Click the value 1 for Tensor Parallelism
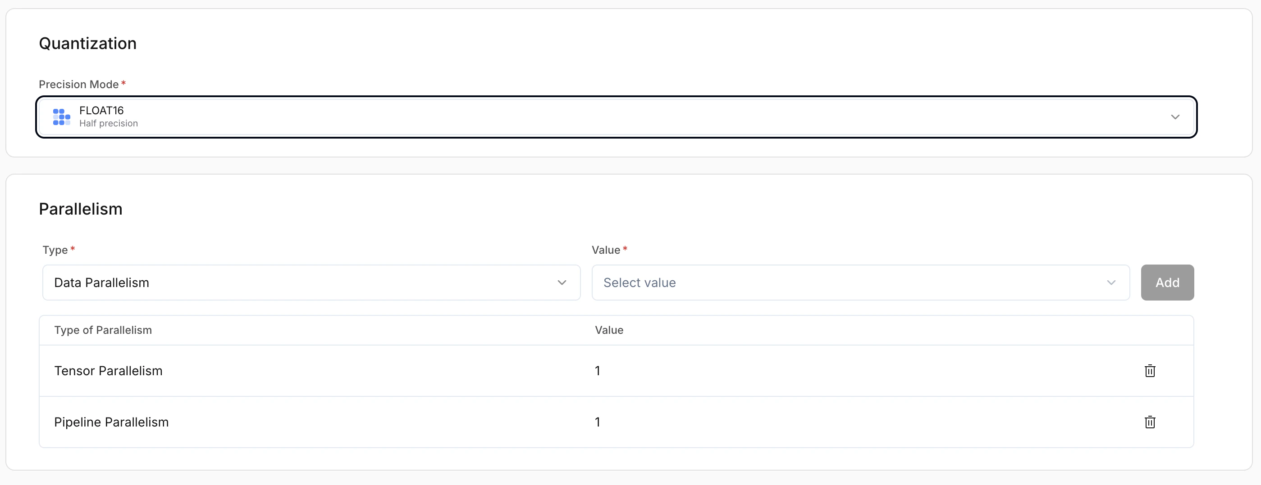Image resolution: width=1261 pixels, height=485 pixels. [x=598, y=371]
